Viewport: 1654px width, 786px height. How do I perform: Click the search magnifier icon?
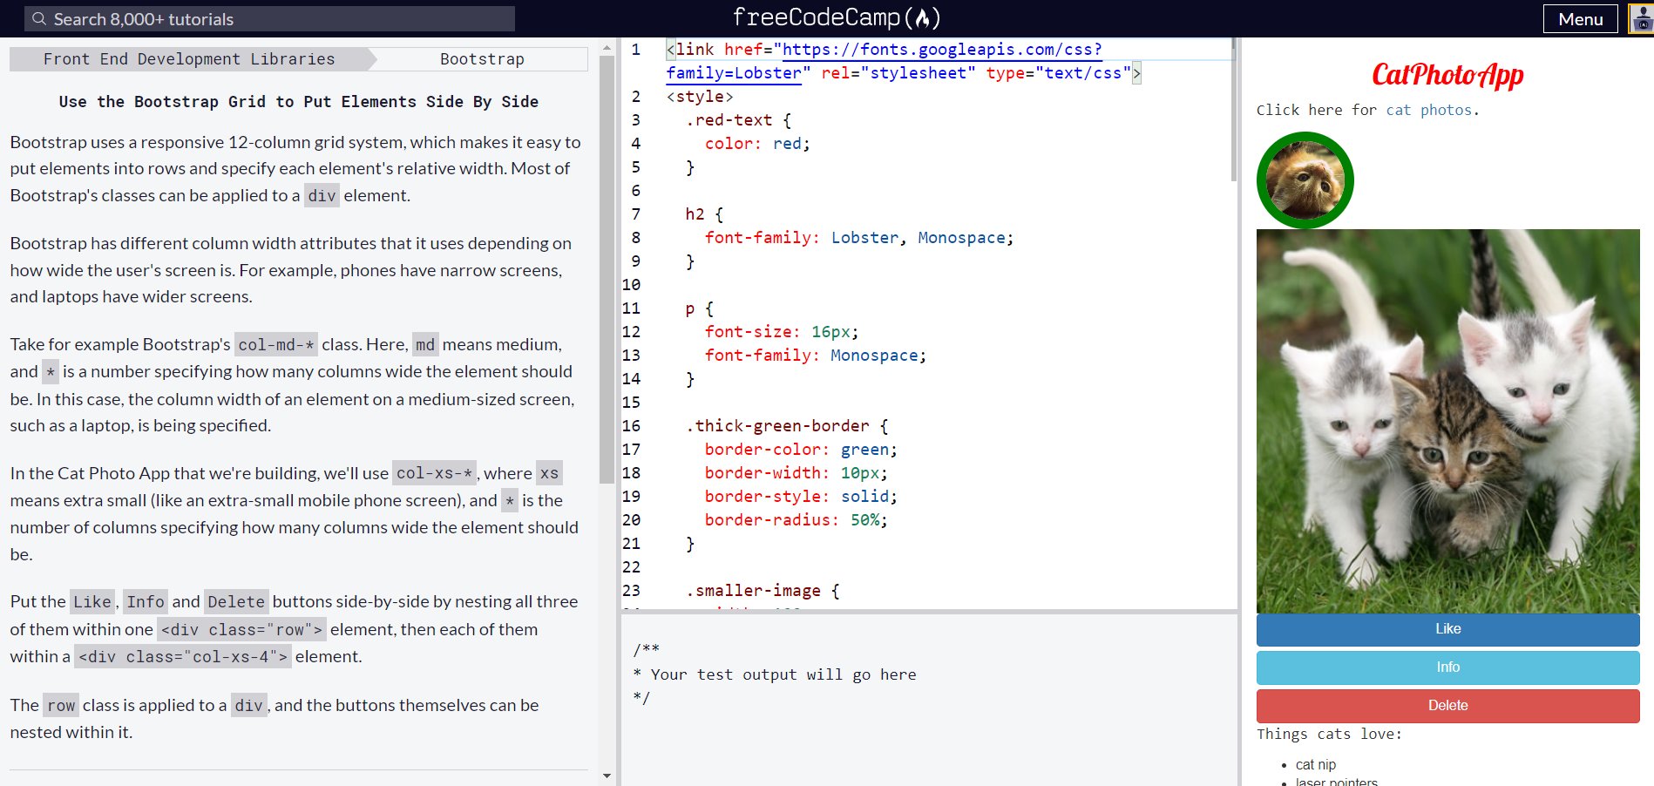click(x=38, y=18)
